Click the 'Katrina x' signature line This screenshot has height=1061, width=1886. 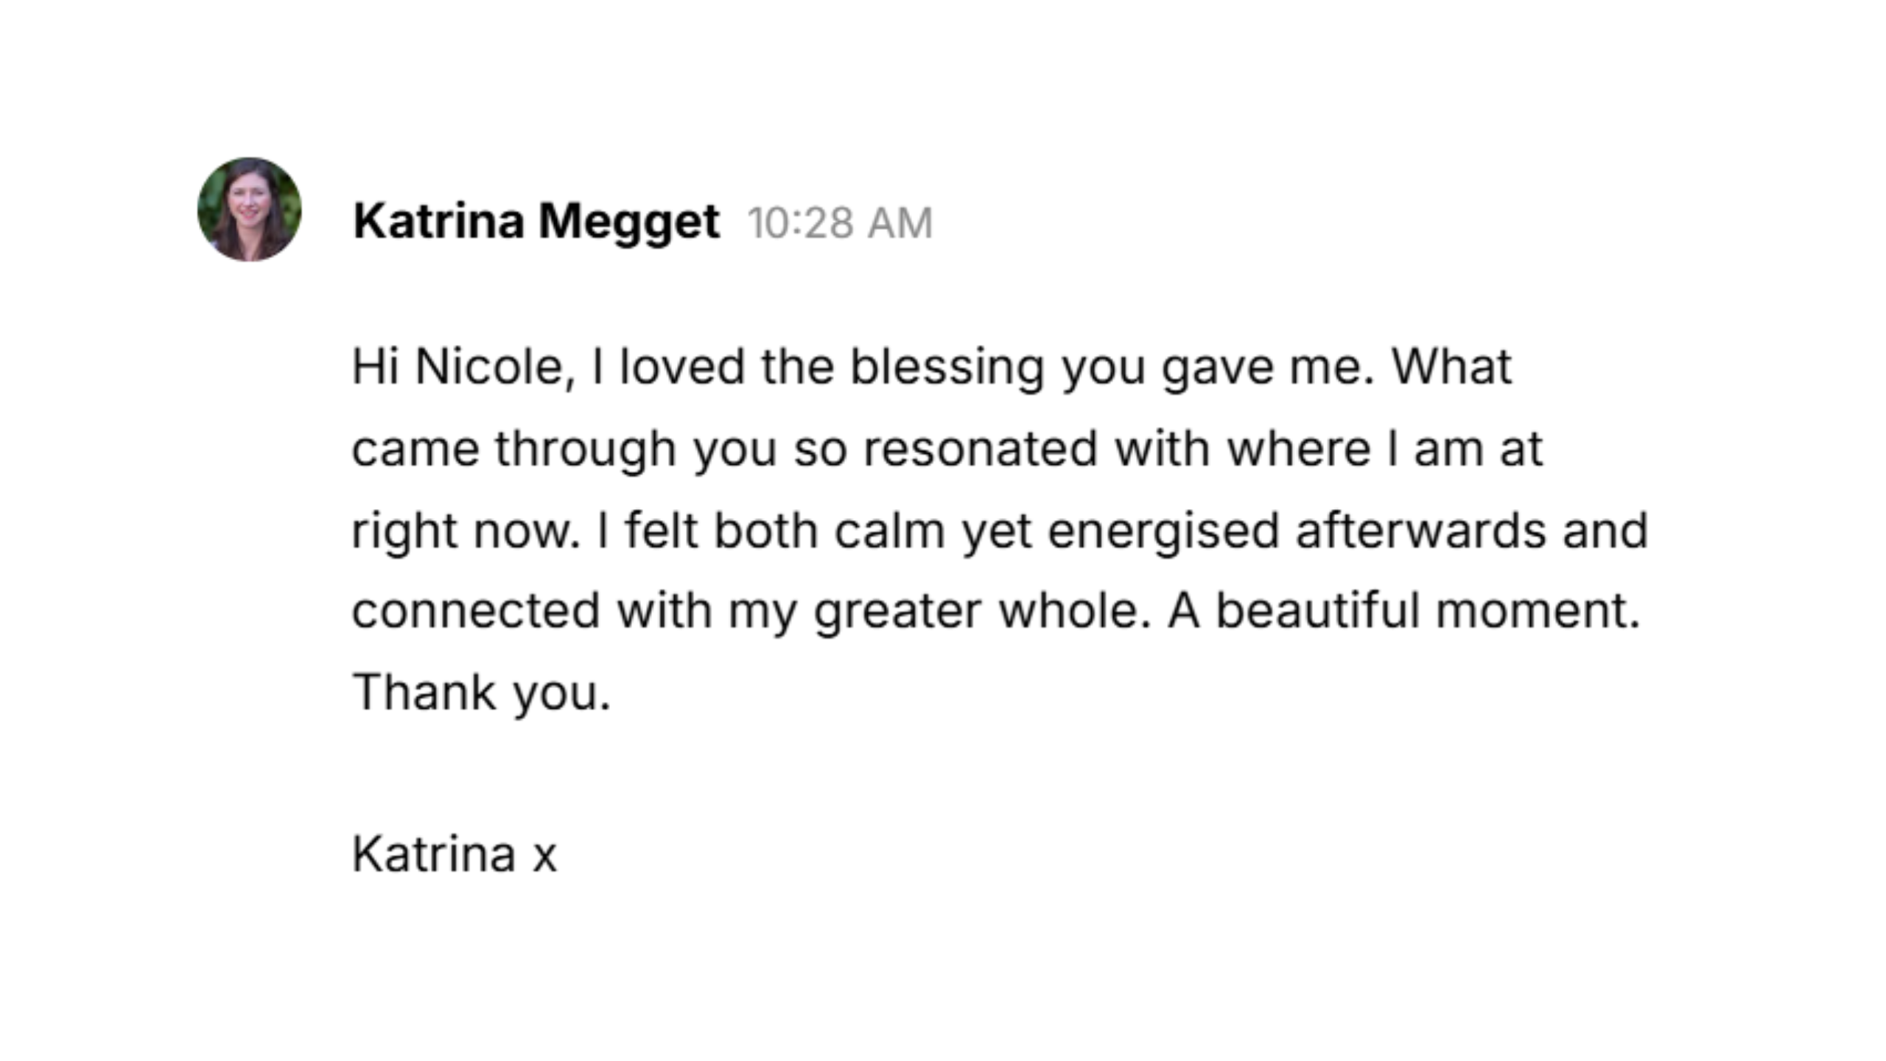[454, 855]
